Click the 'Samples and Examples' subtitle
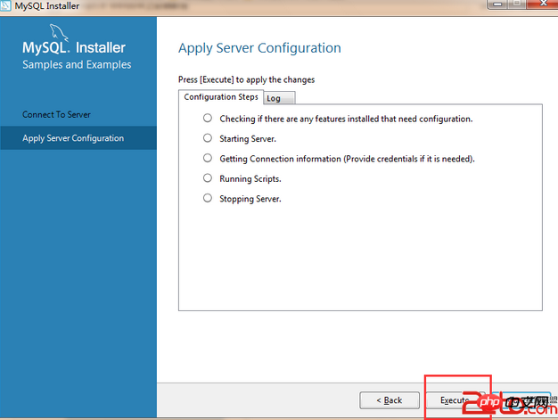This screenshot has height=420, width=558. click(x=77, y=65)
